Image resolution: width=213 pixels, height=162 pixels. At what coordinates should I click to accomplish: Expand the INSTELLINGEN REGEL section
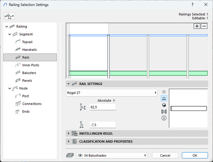coord(69,133)
